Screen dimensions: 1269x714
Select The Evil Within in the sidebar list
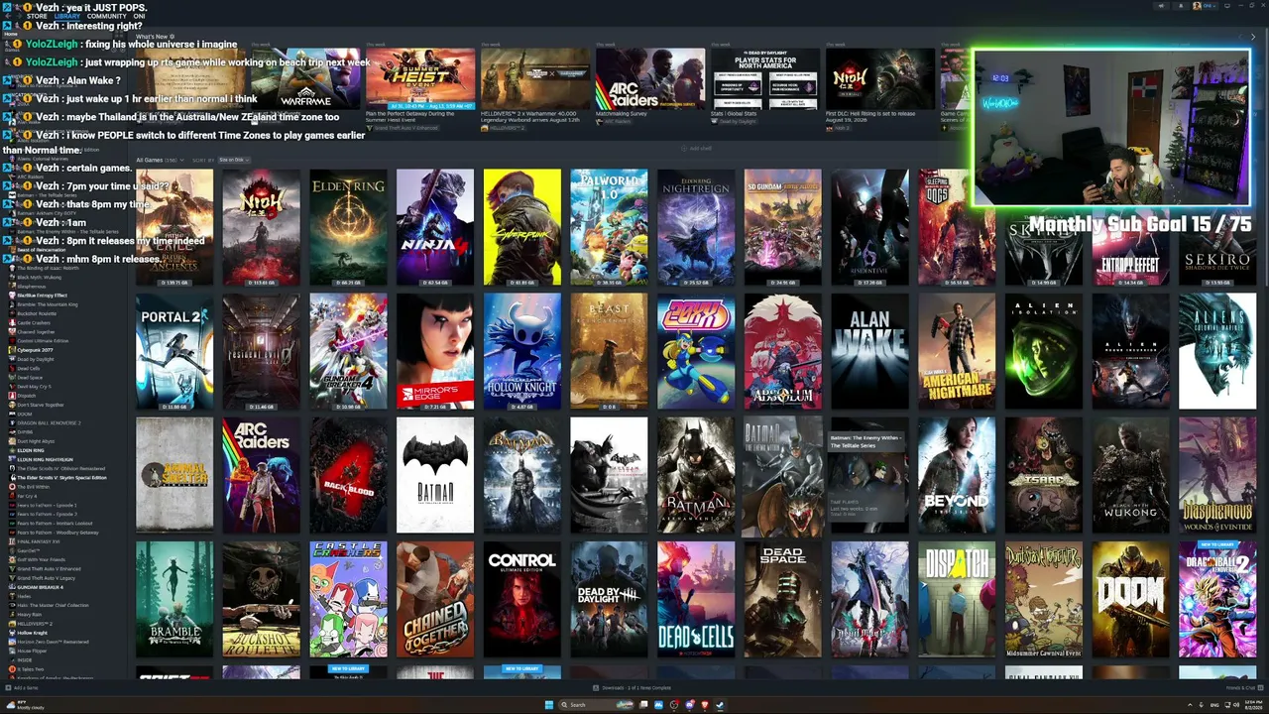point(33,487)
